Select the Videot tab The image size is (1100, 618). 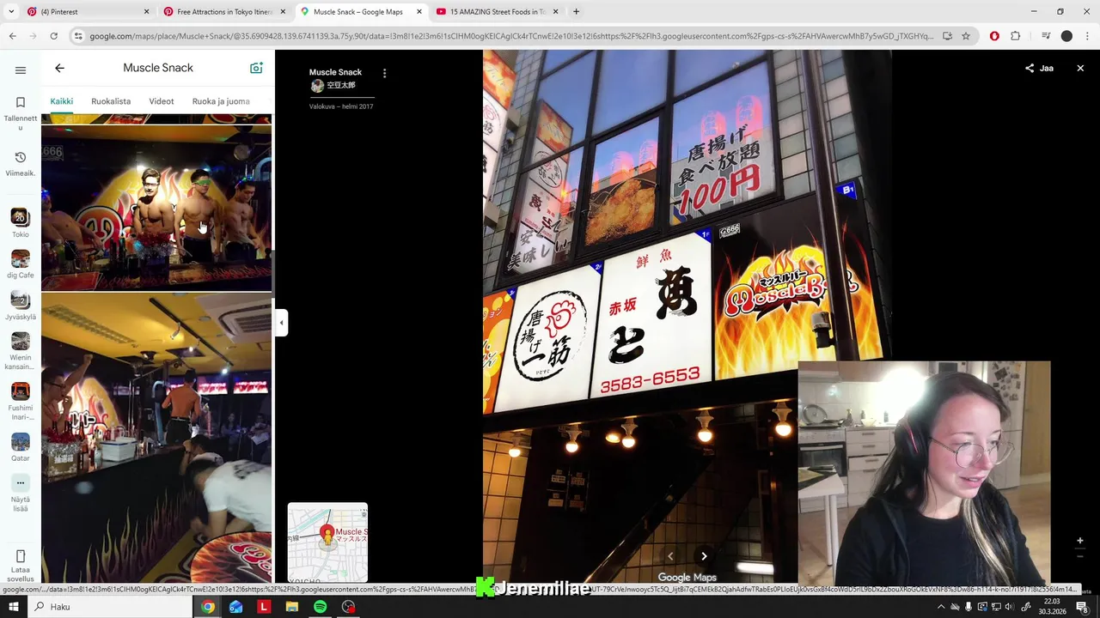pos(162,101)
